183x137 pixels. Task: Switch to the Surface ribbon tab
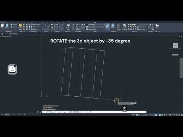pyautogui.click(x=13, y=22)
